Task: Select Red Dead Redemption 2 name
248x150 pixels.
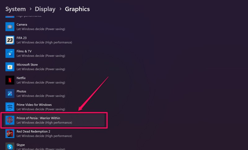Action: click(33, 131)
